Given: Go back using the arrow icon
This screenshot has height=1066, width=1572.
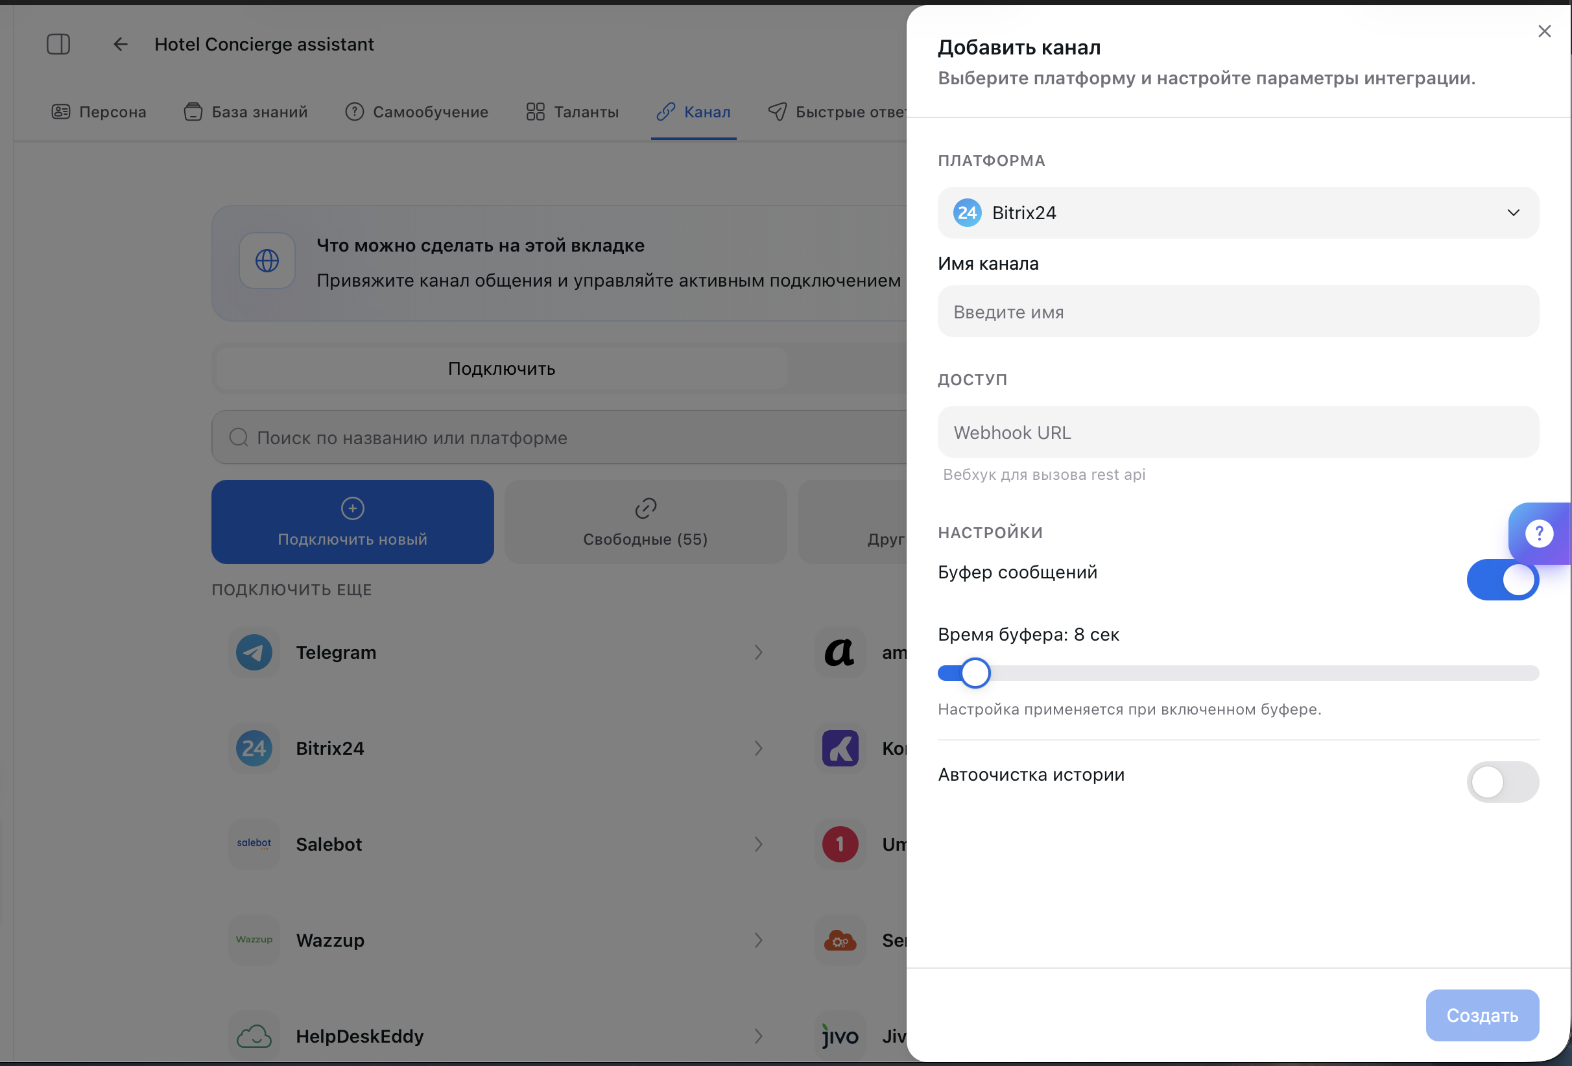Looking at the screenshot, I should (121, 44).
